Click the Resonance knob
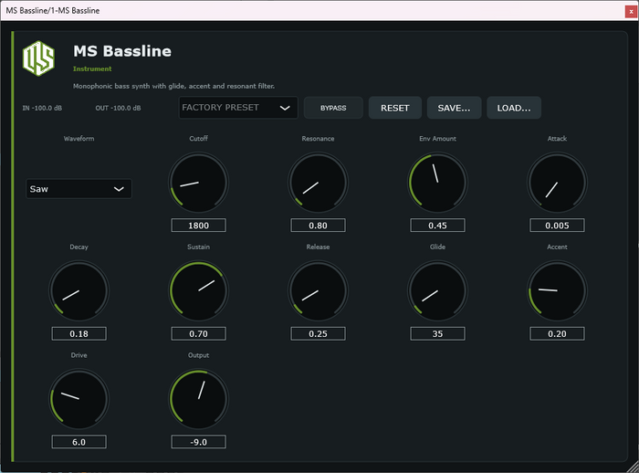The width and height of the screenshot is (639, 473). click(x=318, y=183)
